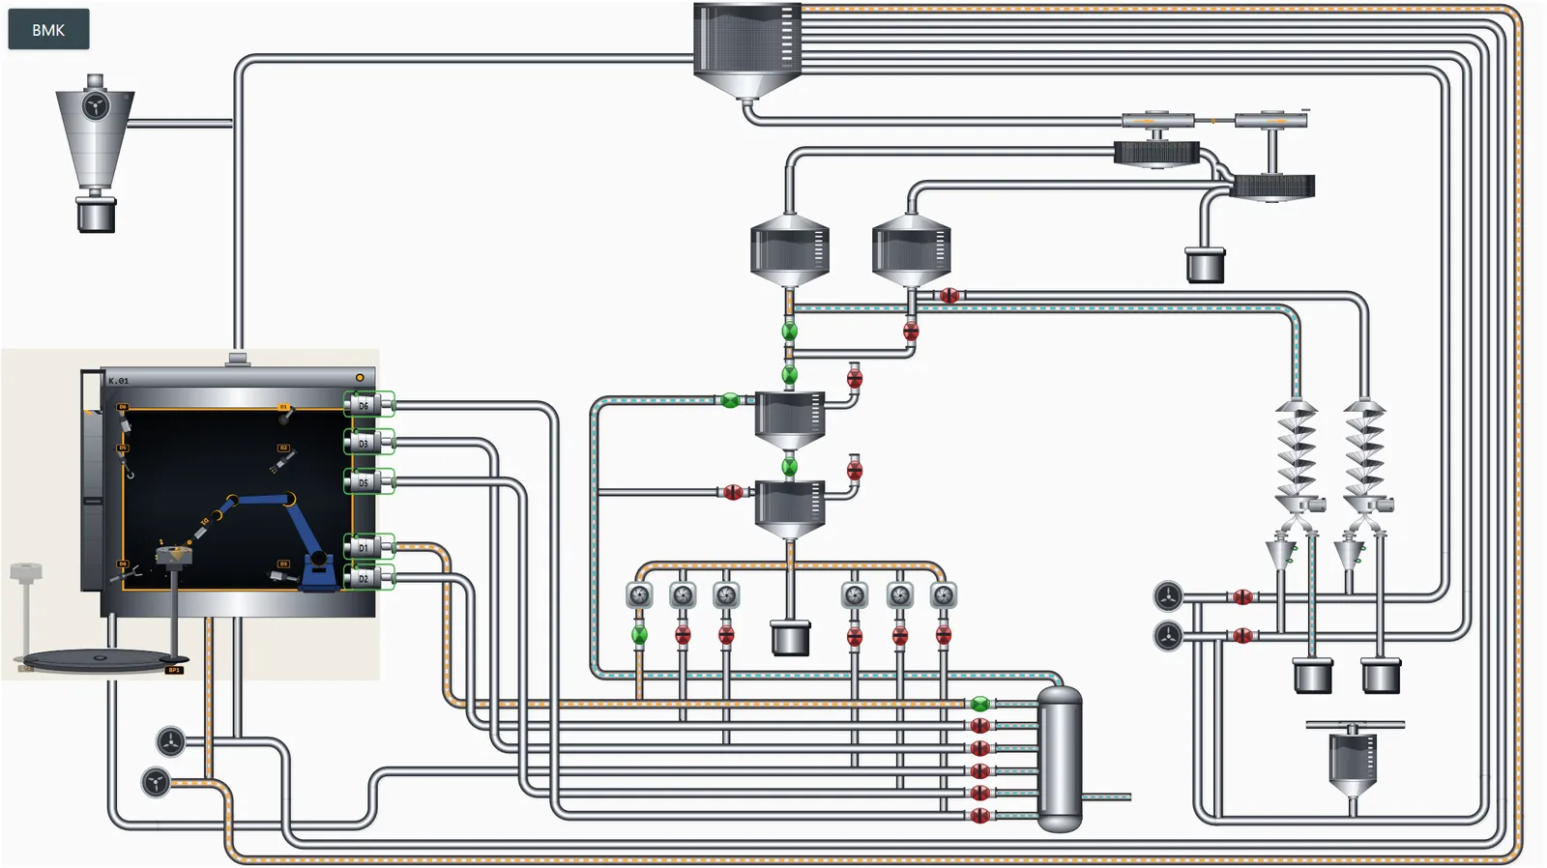
Task: Select the vertical manifold vessel
Action: (1060, 759)
